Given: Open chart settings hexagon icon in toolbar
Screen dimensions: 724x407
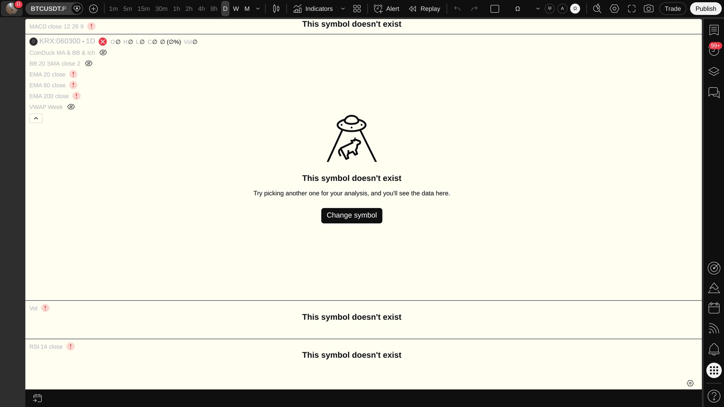Looking at the screenshot, I should (x=614, y=9).
